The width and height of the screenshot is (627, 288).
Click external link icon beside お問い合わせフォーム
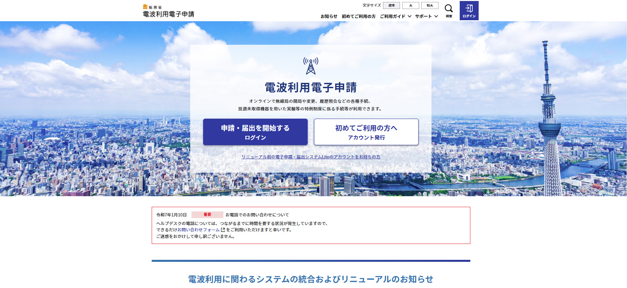(223, 230)
